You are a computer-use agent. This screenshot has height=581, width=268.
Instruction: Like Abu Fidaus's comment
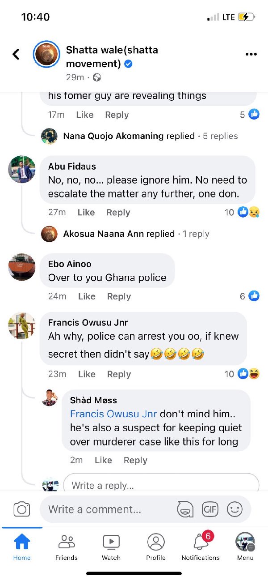pos(86,213)
